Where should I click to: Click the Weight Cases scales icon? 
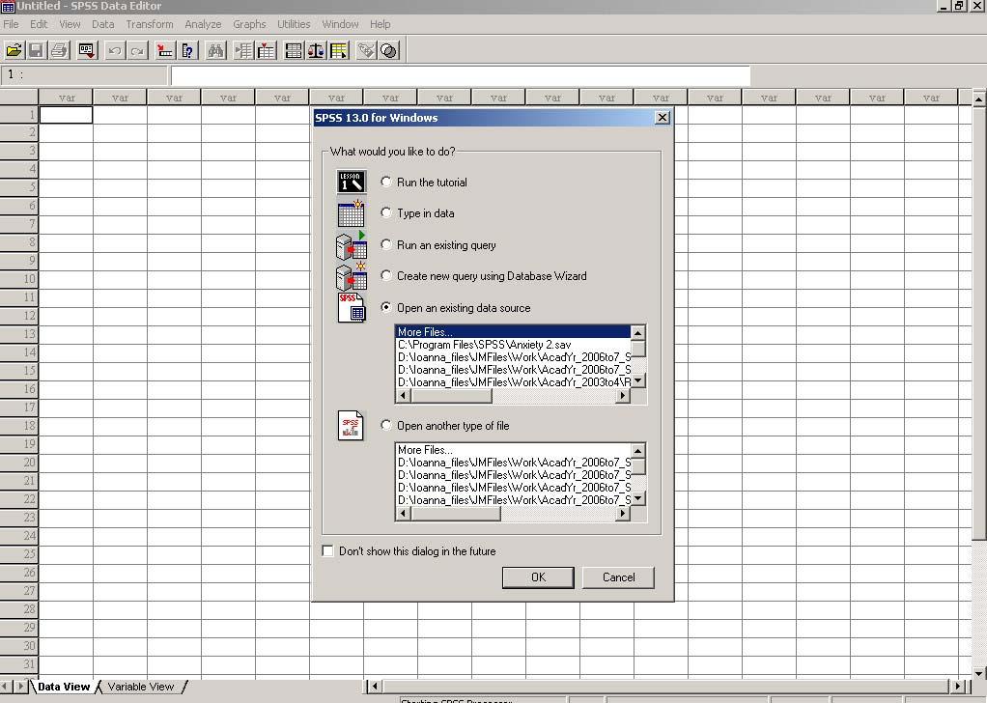pos(316,50)
